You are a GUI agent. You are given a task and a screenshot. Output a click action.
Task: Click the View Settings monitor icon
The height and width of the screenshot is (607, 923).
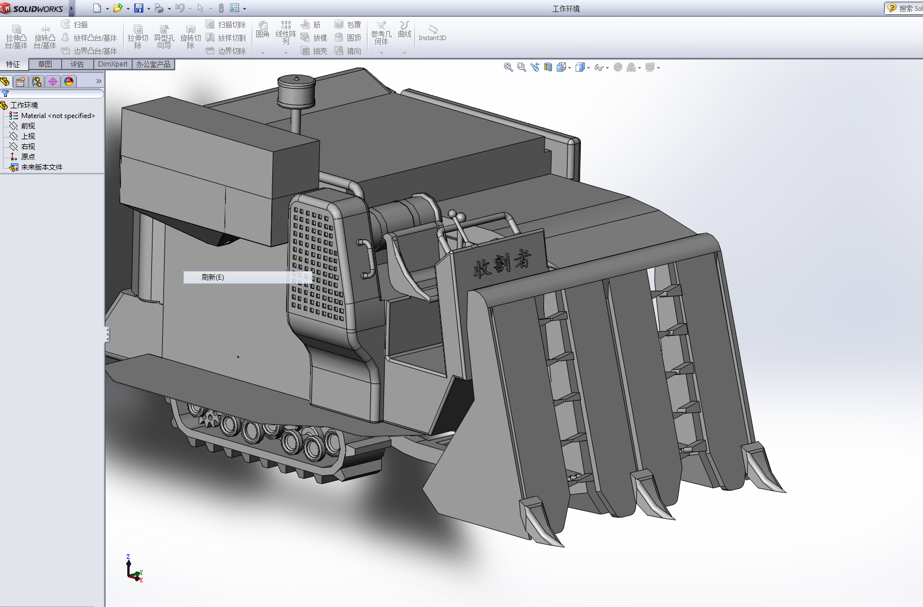pos(650,67)
